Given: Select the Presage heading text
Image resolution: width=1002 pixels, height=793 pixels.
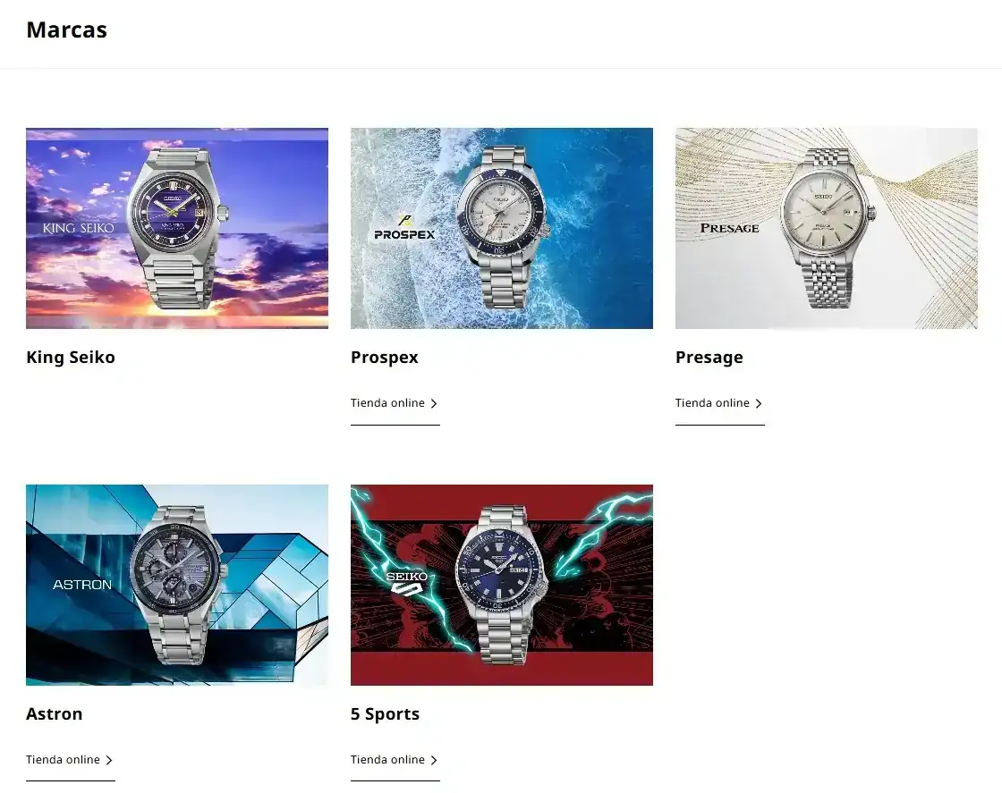Looking at the screenshot, I should 709,357.
